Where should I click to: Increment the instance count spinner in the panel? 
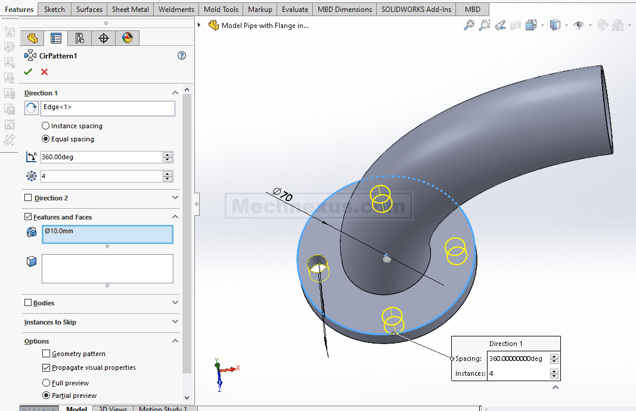click(x=167, y=174)
